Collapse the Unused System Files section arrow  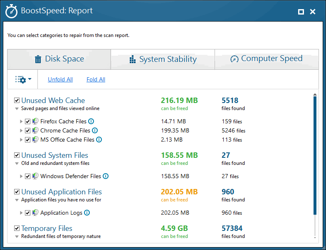17,164
